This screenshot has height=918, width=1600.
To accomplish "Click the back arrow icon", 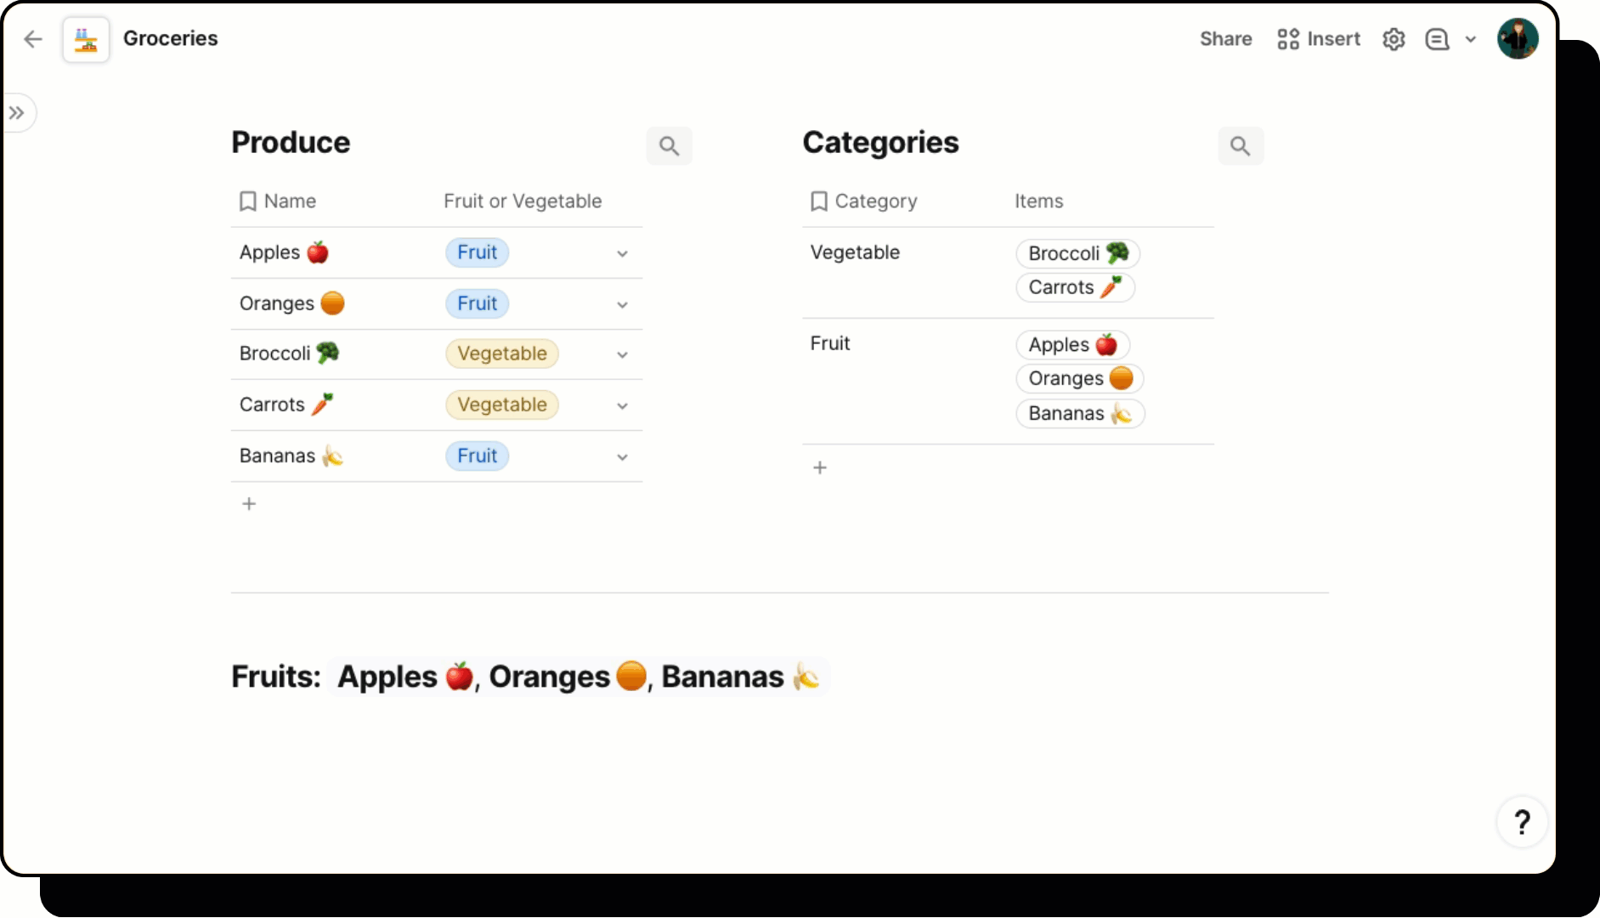I will coord(33,39).
